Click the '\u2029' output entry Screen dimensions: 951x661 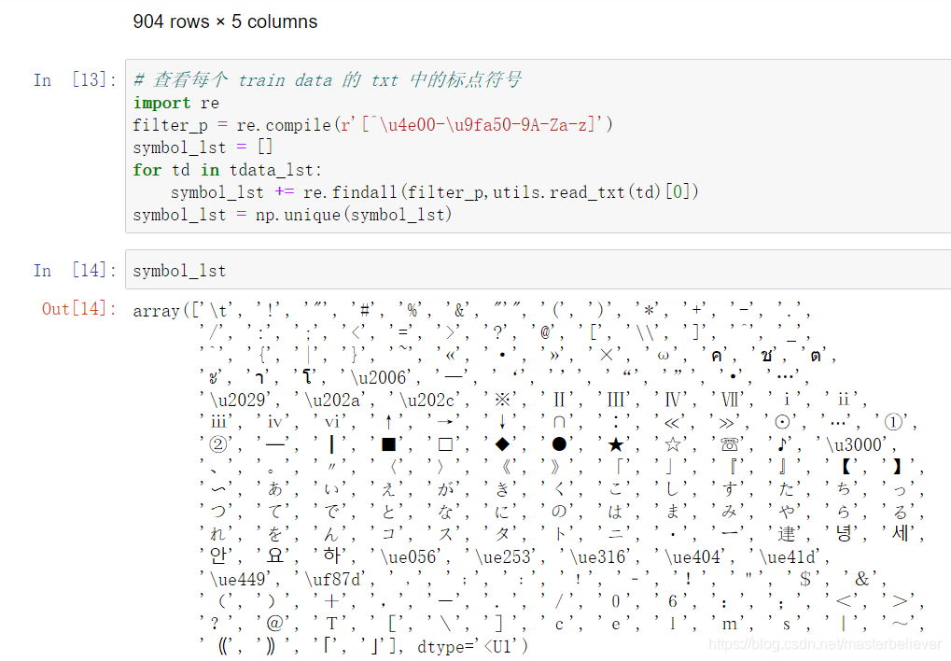coord(240,400)
